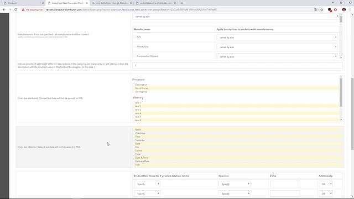Click second row Value input field
This screenshot has width=354, height=199.
pyautogui.click(x=285, y=193)
